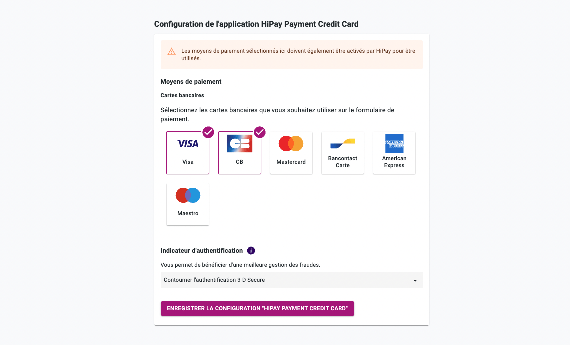Image resolution: width=570 pixels, height=345 pixels.
Task: Click the CB card logo
Action: (x=240, y=143)
